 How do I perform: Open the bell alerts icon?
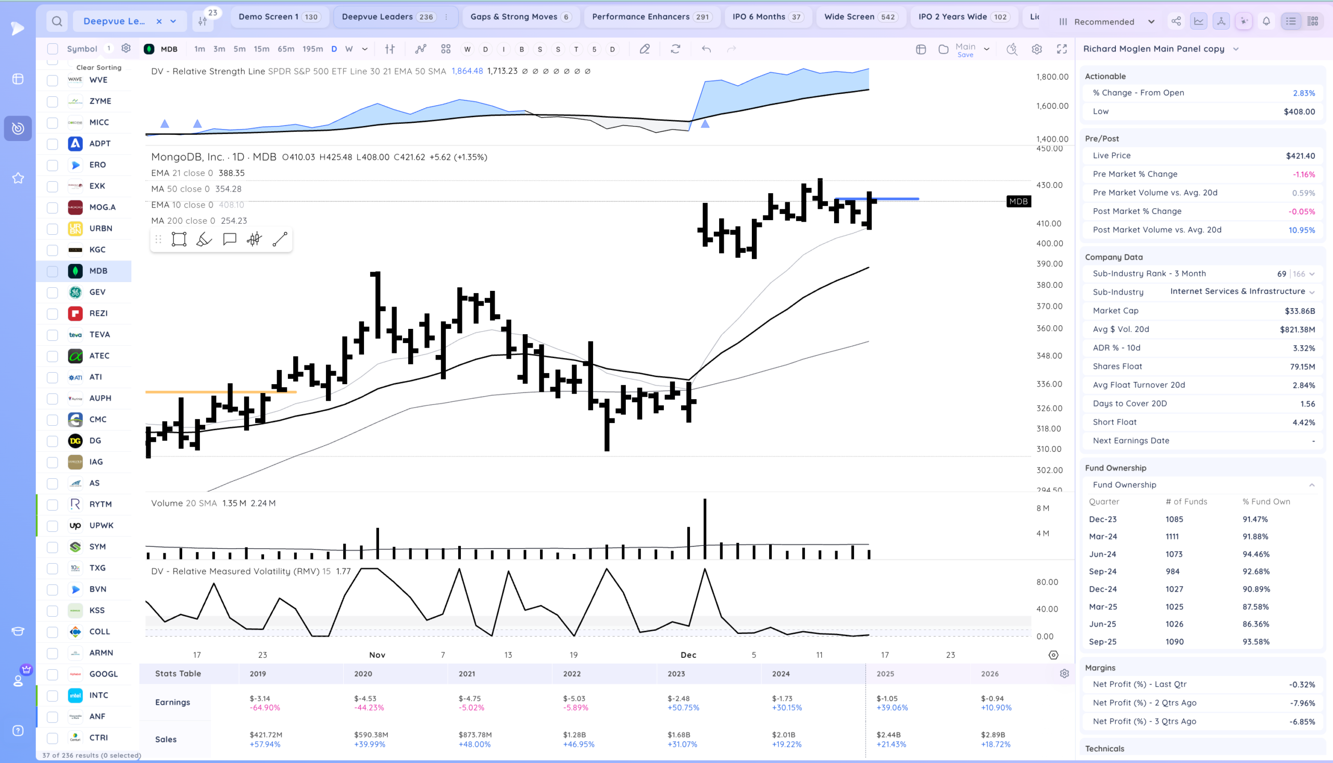point(1266,21)
